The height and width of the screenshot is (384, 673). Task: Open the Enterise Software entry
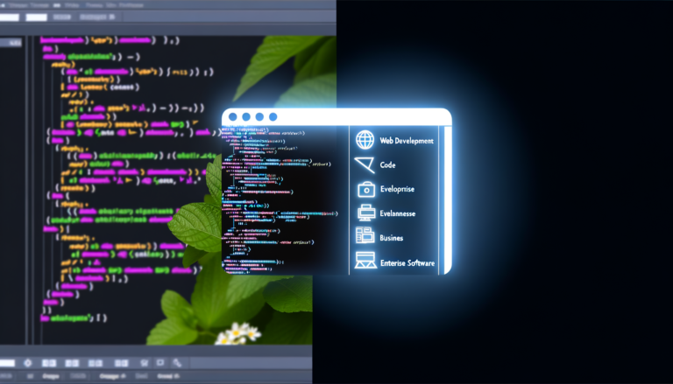coord(407,262)
